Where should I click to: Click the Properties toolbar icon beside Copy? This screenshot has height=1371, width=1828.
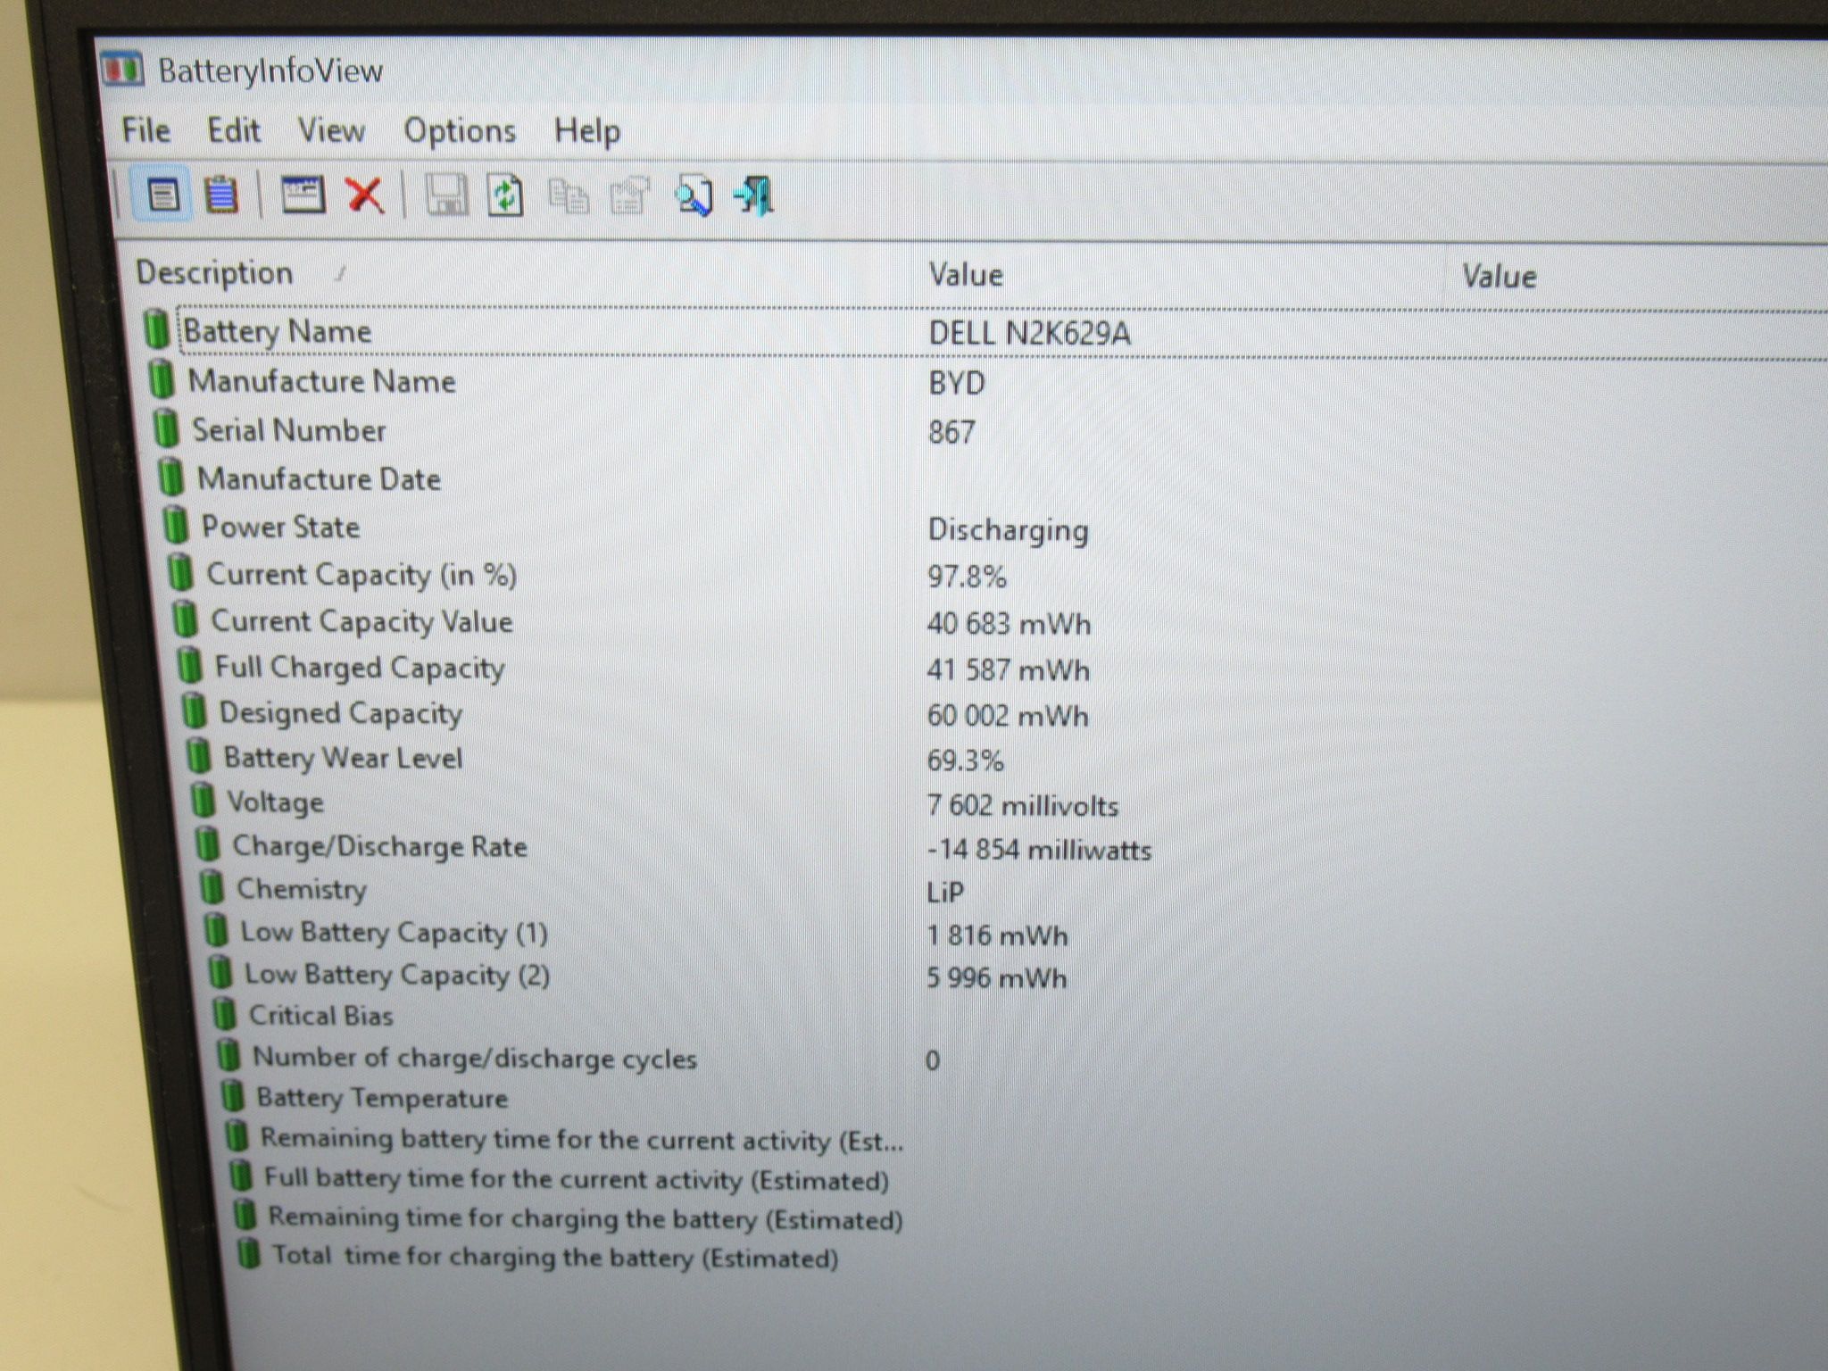[x=629, y=196]
